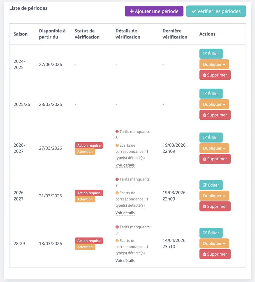Screen dimensions: 255x282
Task: Click trash icon in the 28-29 row
Action: point(204,254)
